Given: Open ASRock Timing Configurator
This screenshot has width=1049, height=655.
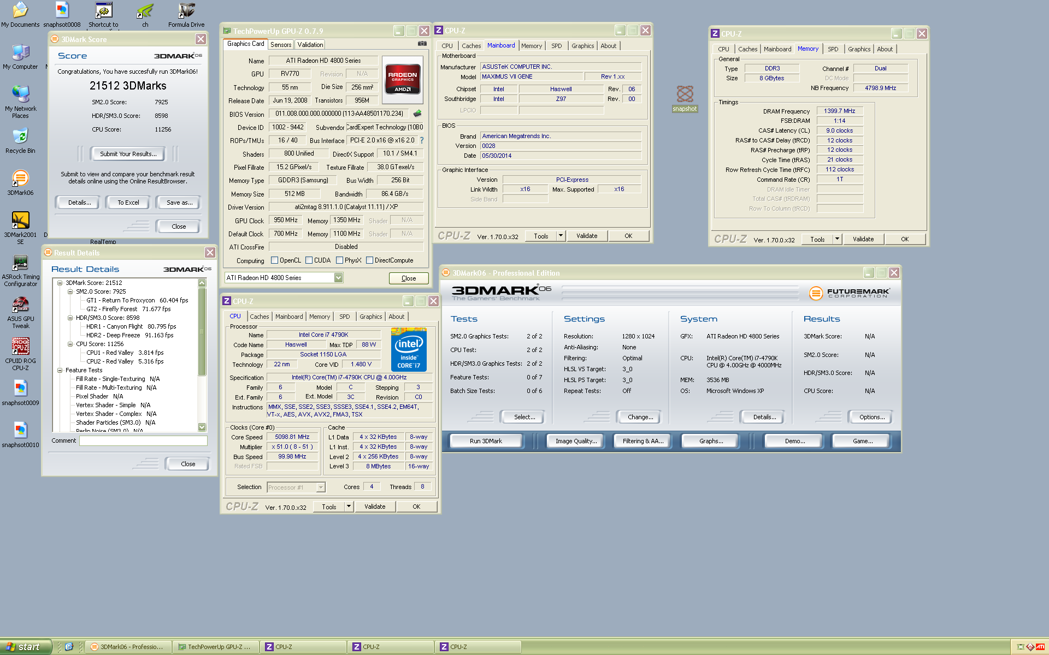Looking at the screenshot, I should (20, 271).
